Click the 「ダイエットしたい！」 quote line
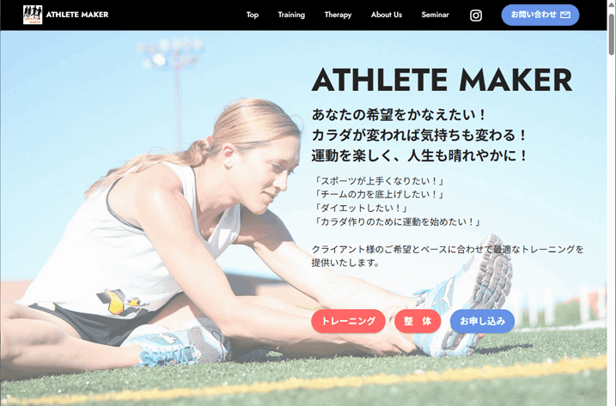 click(x=361, y=208)
